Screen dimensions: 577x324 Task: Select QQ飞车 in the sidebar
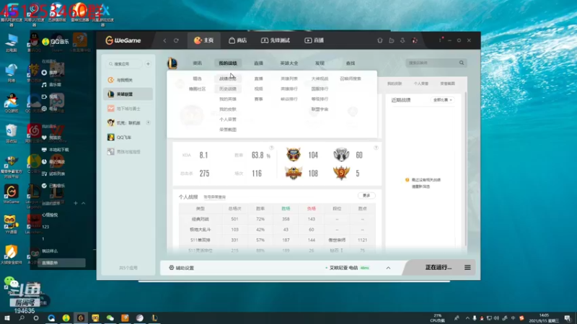point(128,137)
